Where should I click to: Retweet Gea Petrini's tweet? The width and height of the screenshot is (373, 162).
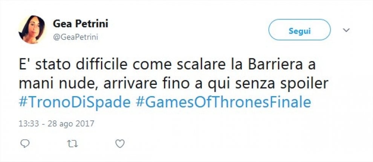[72, 144]
